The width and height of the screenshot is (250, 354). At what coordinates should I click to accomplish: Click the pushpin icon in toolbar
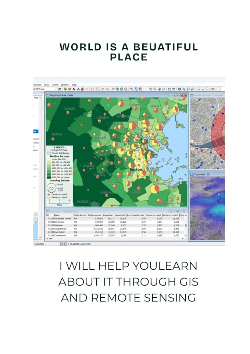coord(113,89)
